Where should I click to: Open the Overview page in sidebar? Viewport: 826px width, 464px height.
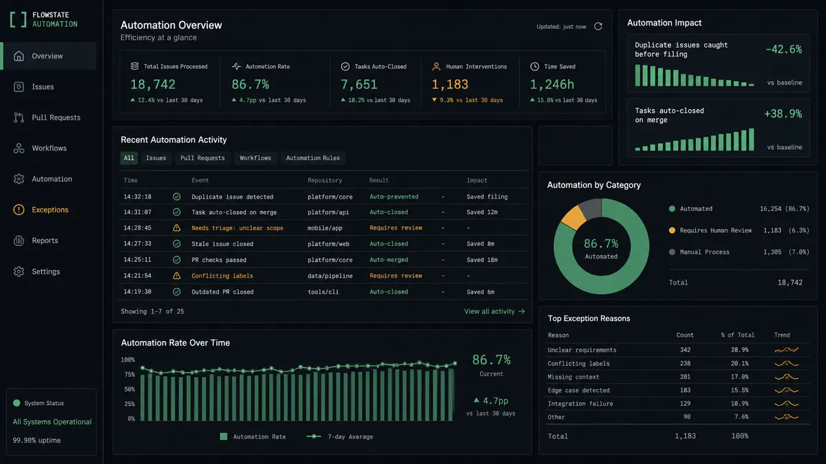click(x=48, y=56)
